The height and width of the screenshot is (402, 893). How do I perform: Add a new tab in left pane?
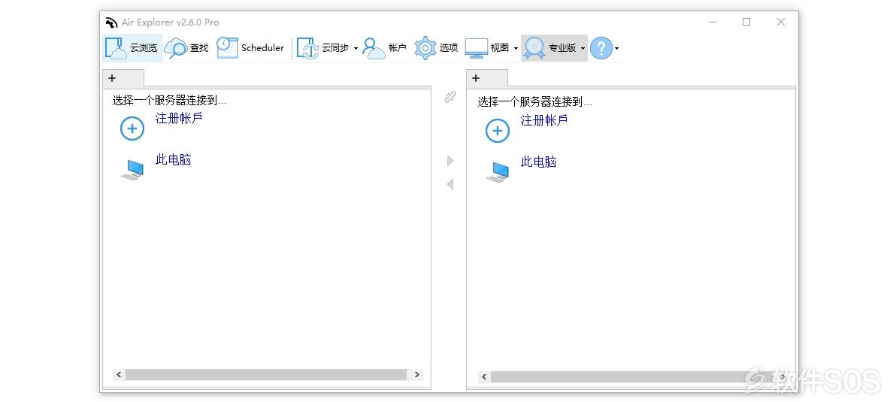point(112,78)
